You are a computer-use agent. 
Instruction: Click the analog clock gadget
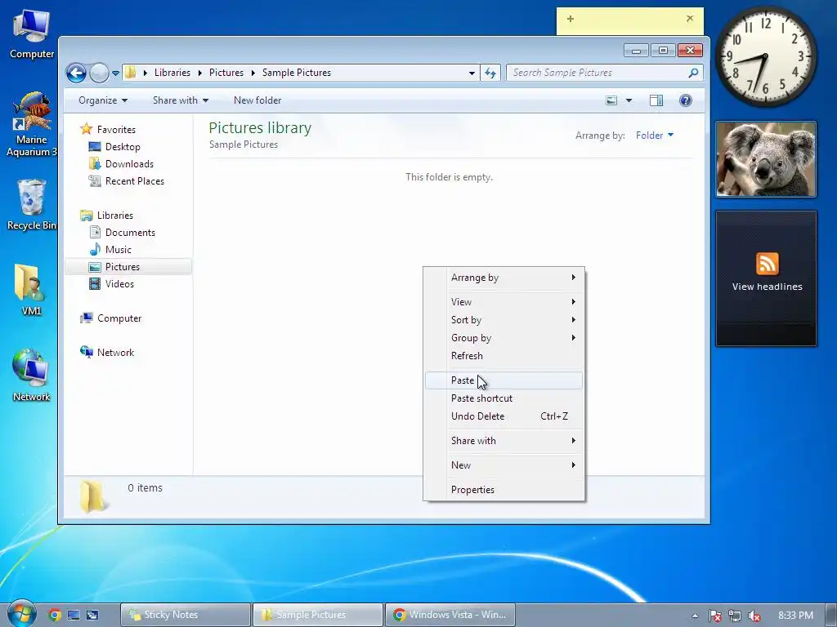click(765, 56)
